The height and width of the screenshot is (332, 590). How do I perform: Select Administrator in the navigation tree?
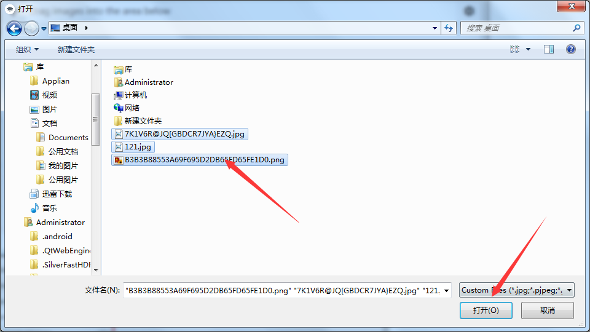pyautogui.click(x=54, y=222)
